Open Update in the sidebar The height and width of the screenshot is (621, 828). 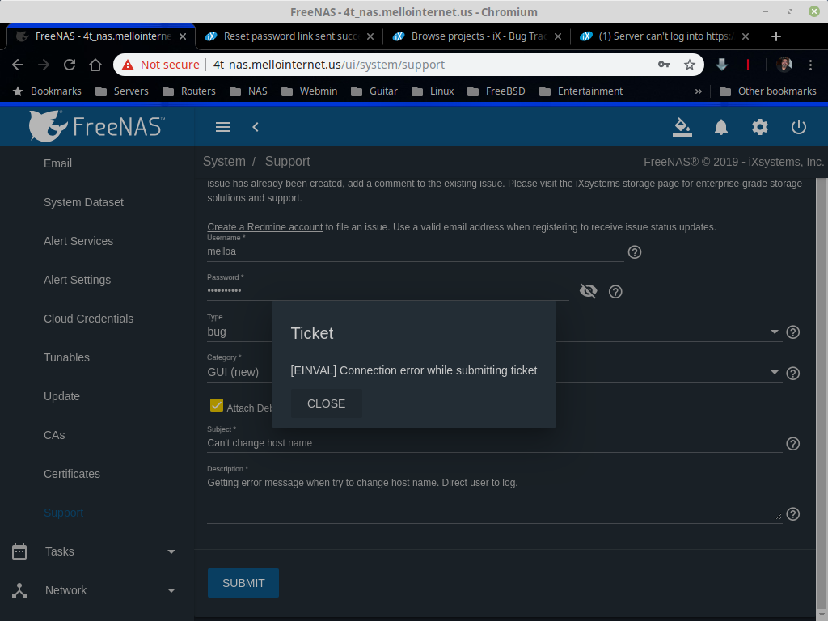point(61,396)
